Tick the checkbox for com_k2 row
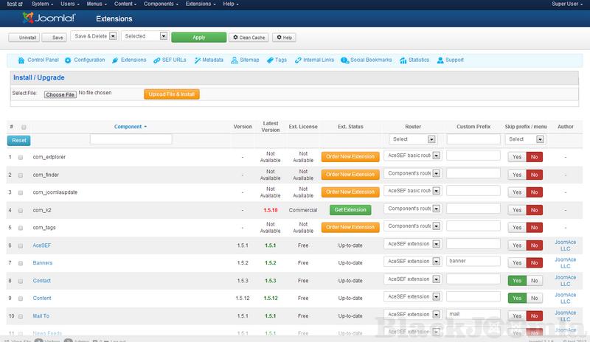Screen dimensions: 590x342 coord(21,210)
